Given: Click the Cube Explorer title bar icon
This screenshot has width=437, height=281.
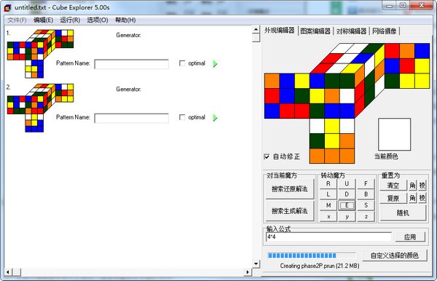Looking at the screenshot, I should 7,7.
